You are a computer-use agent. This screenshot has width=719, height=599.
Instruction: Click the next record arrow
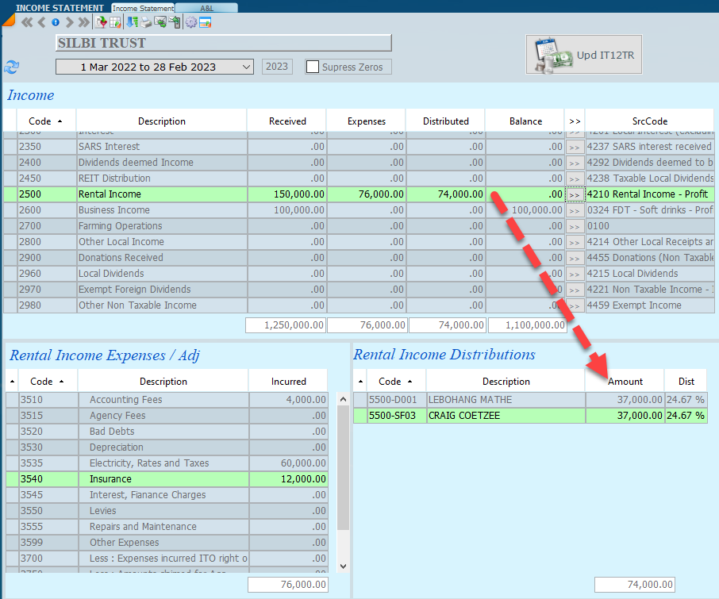point(69,22)
